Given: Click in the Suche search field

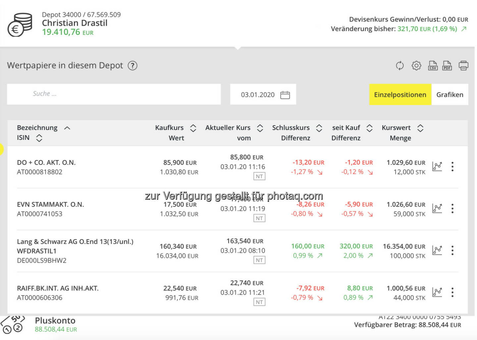Looking at the screenshot, I should (x=114, y=94).
